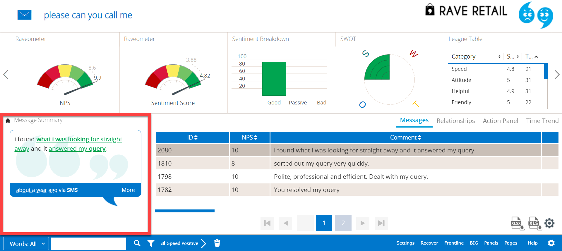562x251 pixels.
Task: Switch to the Relationships tab
Action: (x=455, y=121)
